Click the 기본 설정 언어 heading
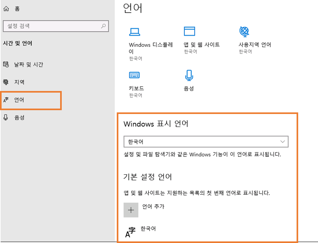This screenshot has width=318, height=243. [x=148, y=177]
